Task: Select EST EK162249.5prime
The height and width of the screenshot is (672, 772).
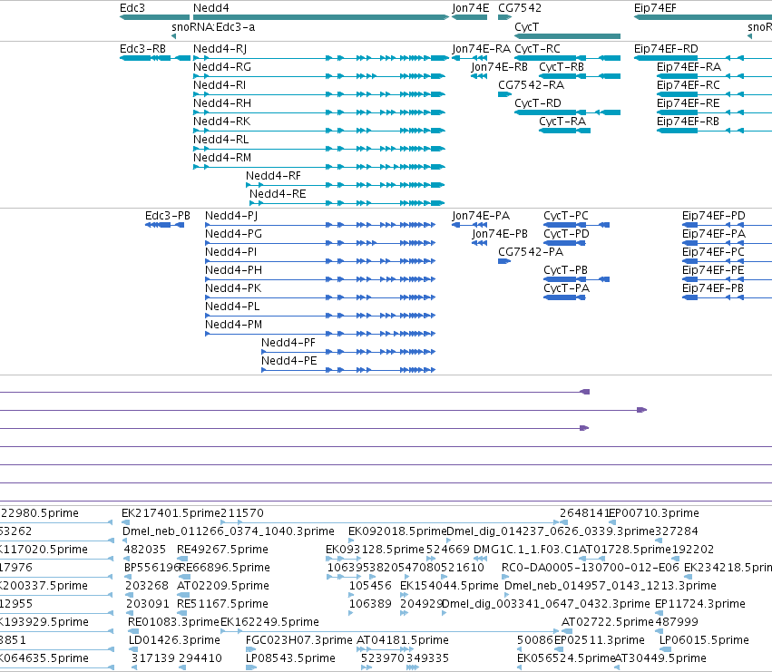Action: tap(269, 622)
